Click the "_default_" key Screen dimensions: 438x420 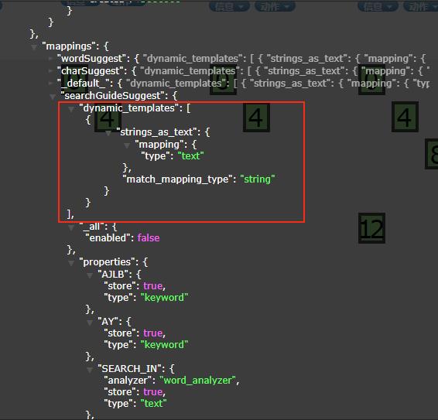[84, 84]
